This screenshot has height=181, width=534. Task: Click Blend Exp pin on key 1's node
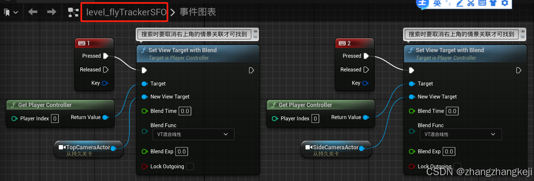pos(145,151)
